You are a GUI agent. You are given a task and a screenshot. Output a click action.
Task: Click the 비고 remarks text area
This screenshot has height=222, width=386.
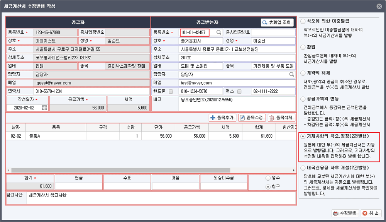(237, 104)
